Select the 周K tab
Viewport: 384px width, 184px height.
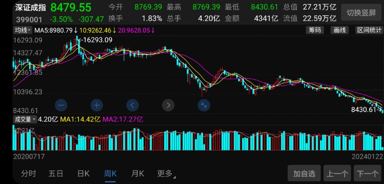click(110, 174)
